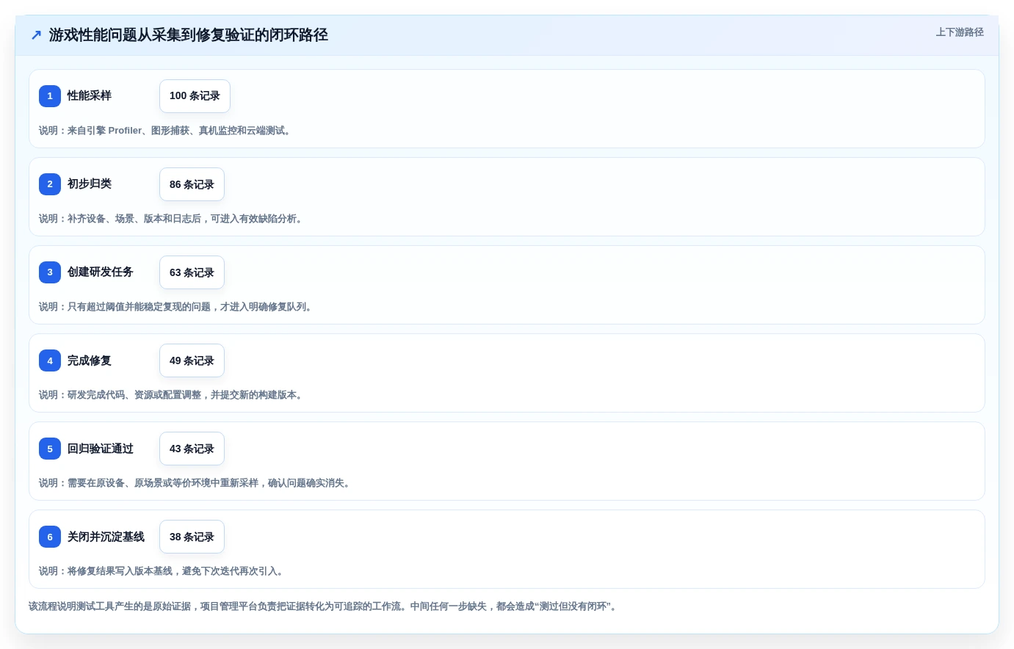The width and height of the screenshot is (1014, 649).
Task: Click the 创建研发任务 step name
Action: pos(101,272)
